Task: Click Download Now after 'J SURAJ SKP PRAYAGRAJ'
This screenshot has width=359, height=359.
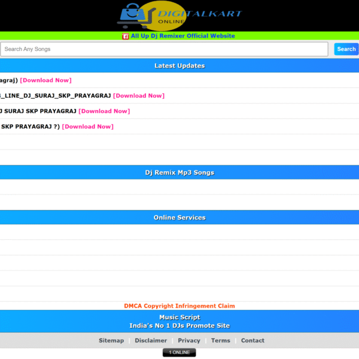Action: pos(104,111)
